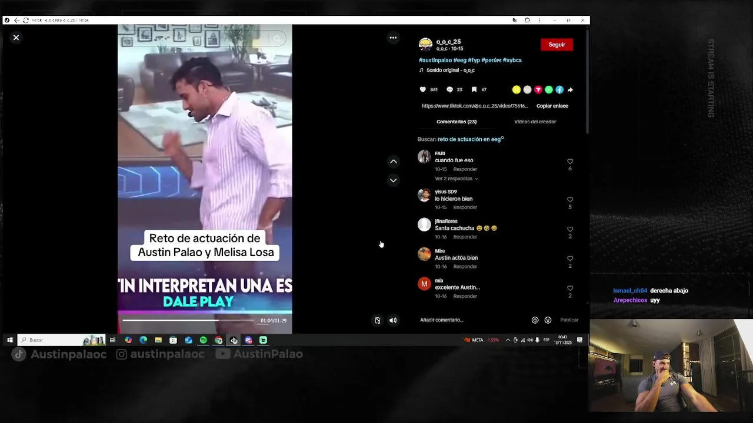The height and width of the screenshot is (423, 753).
Task: Show hidden system tray icons chevron
Action: pos(508,340)
